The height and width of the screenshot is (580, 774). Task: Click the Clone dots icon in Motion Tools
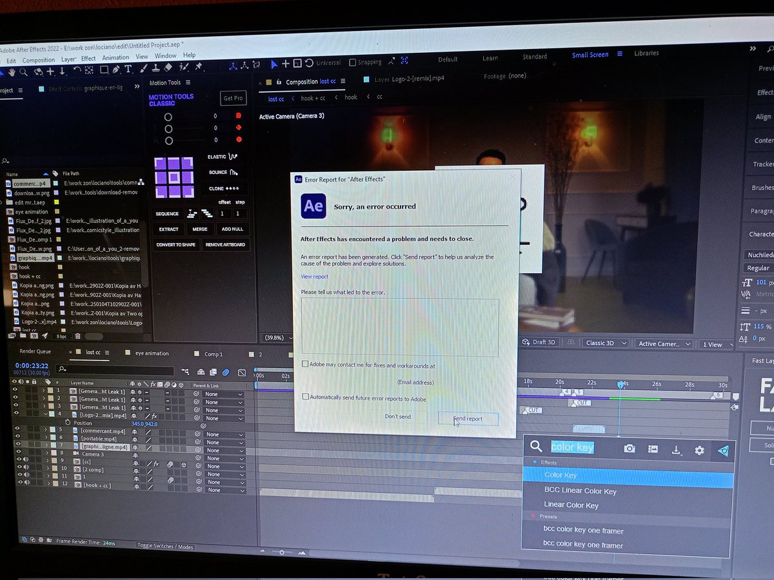tap(233, 188)
